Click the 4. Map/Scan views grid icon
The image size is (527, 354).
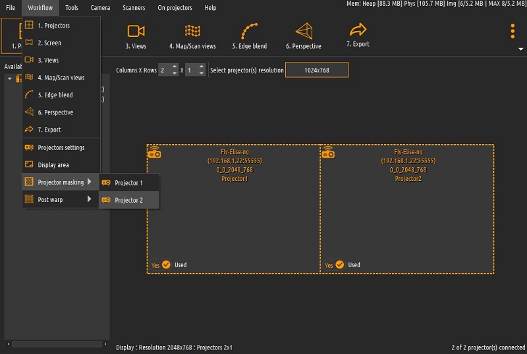pyautogui.click(x=192, y=31)
